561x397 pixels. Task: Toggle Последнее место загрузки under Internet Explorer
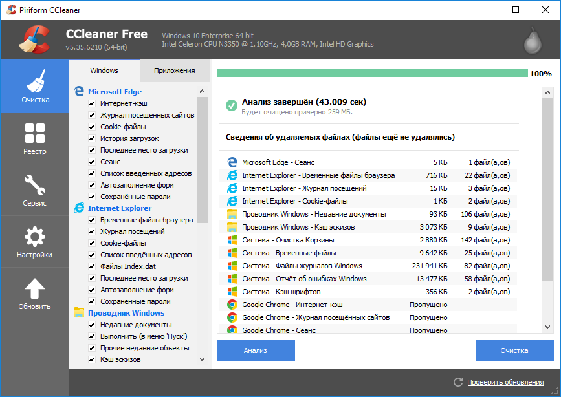tap(92, 278)
